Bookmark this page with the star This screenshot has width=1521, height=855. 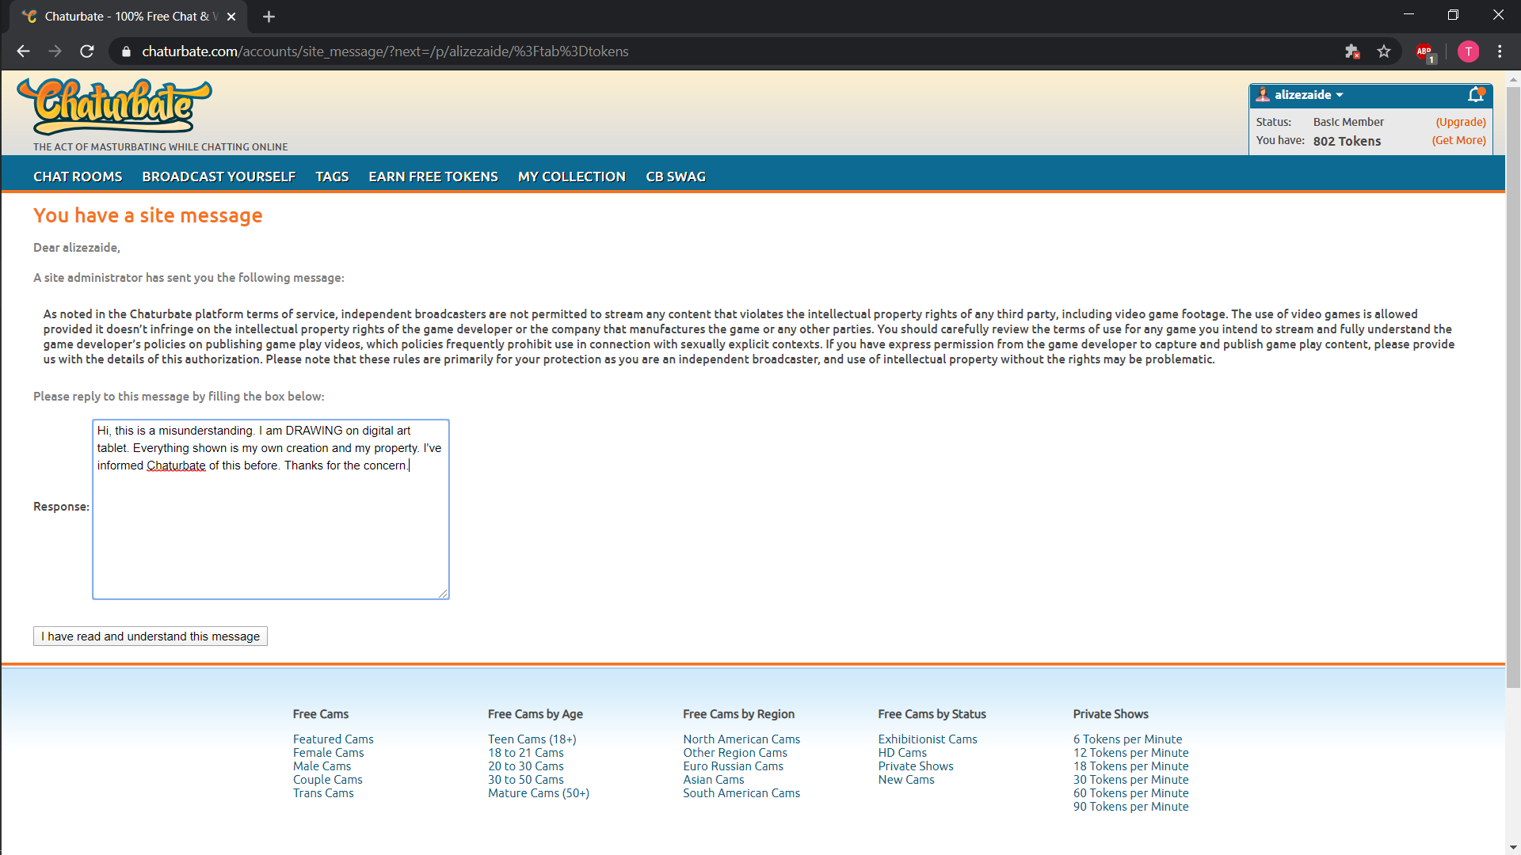click(1384, 51)
